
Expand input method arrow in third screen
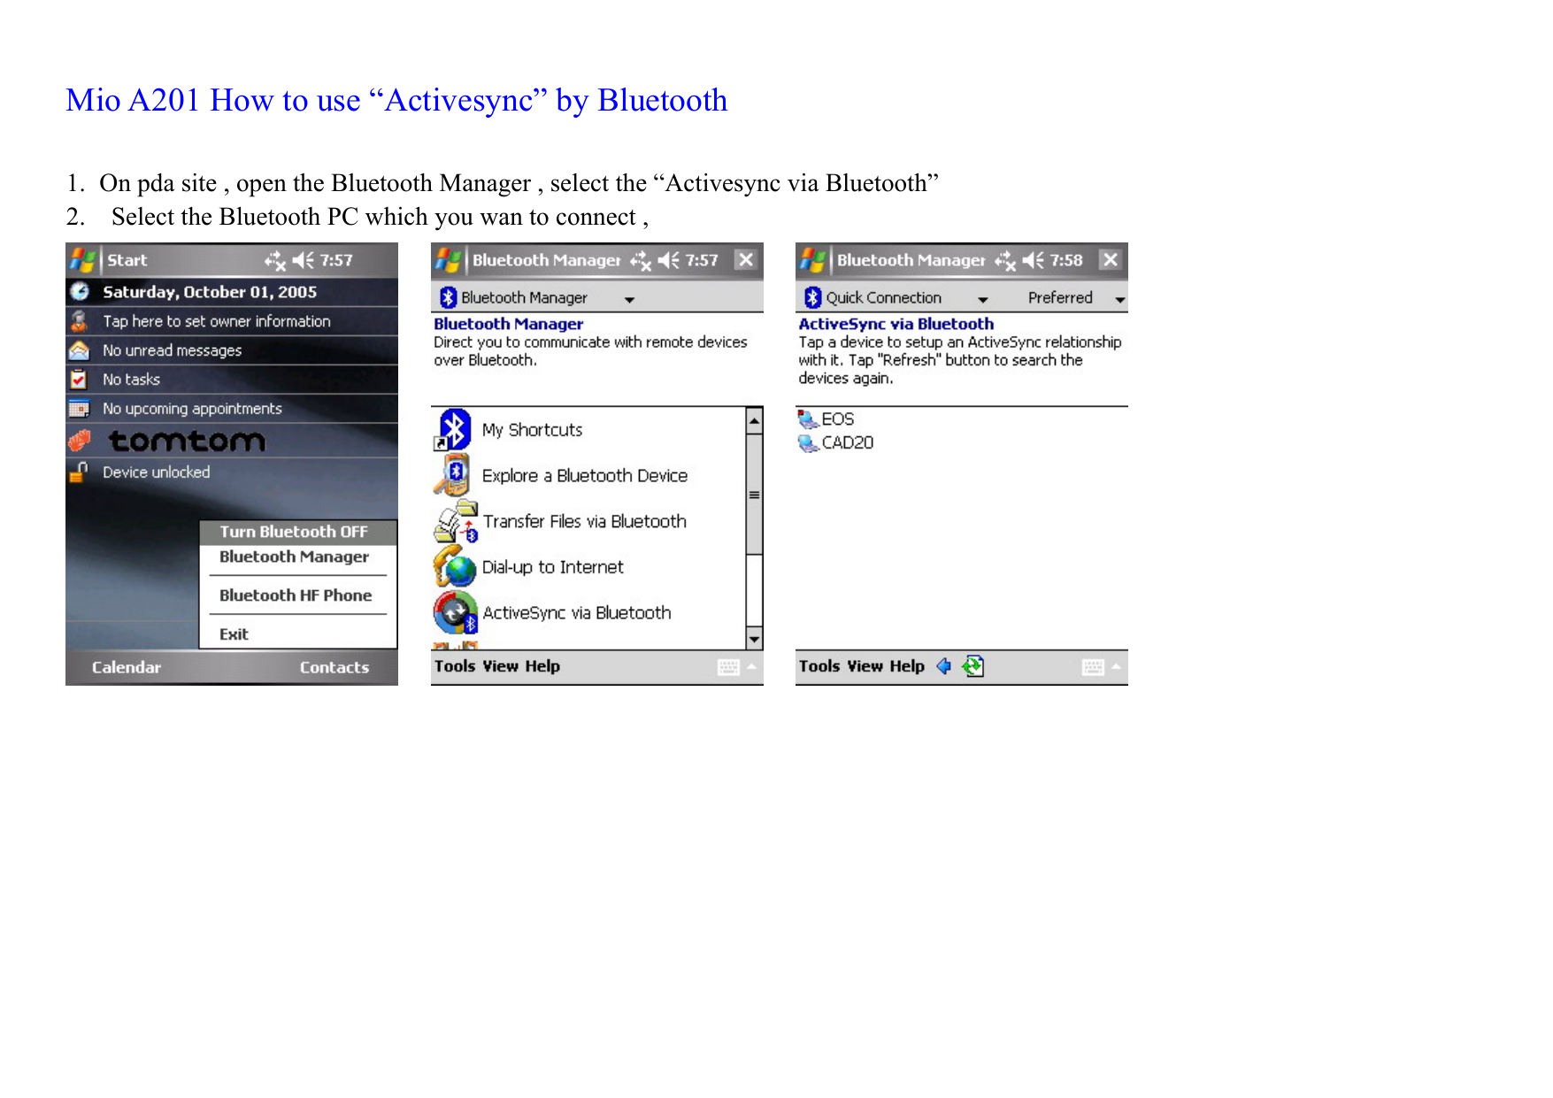tap(1116, 666)
